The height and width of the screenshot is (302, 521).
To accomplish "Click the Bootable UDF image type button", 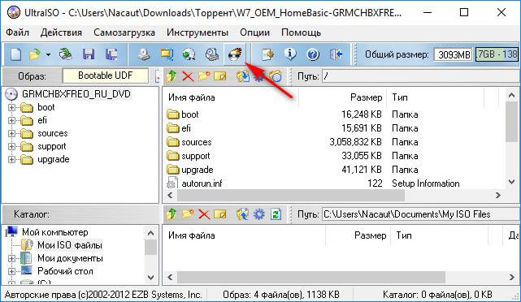I will [x=105, y=75].
